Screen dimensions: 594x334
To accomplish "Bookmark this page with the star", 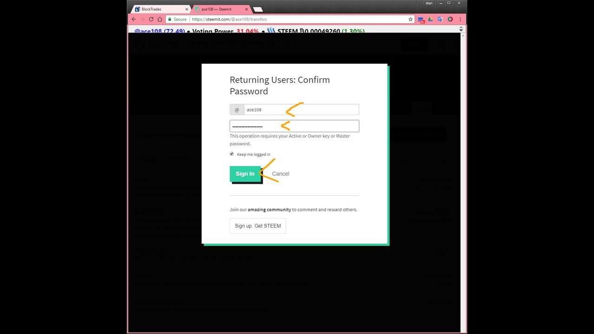I will pos(411,19).
